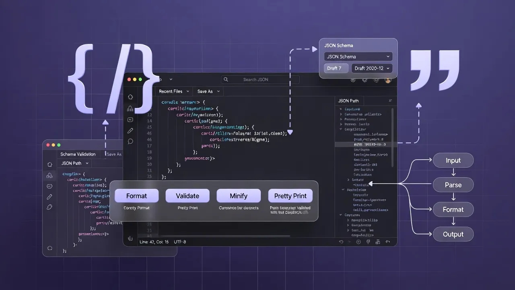Image resolution: width=515 pixels, height=290 pixels.
Task: Click the chat bubble icon in the sidebar
Action: click(x=130, y=142)
